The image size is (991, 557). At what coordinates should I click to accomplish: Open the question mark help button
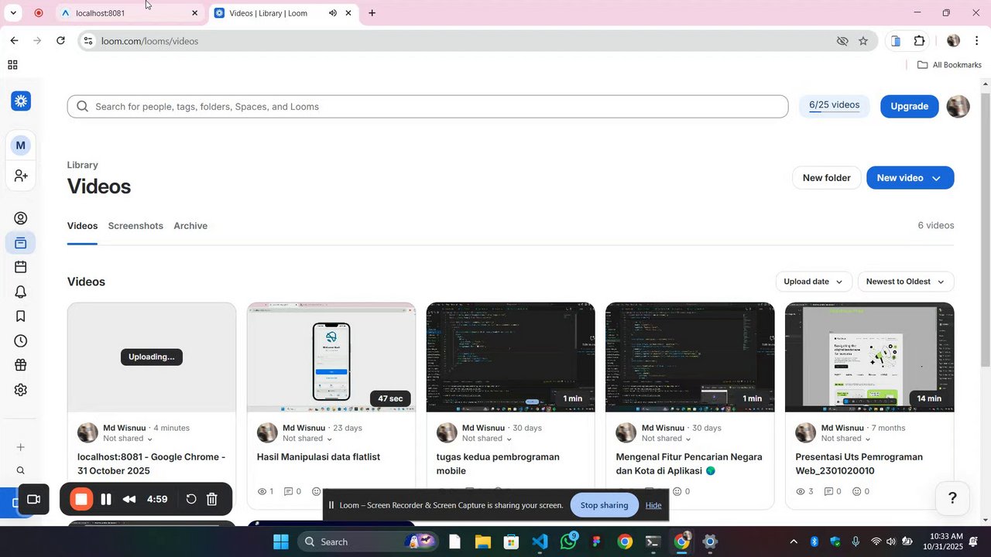[x=953, y=498]
